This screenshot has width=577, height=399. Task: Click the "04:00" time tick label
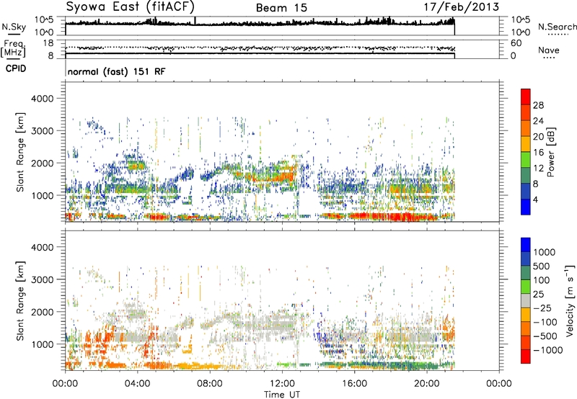point(138,384)
